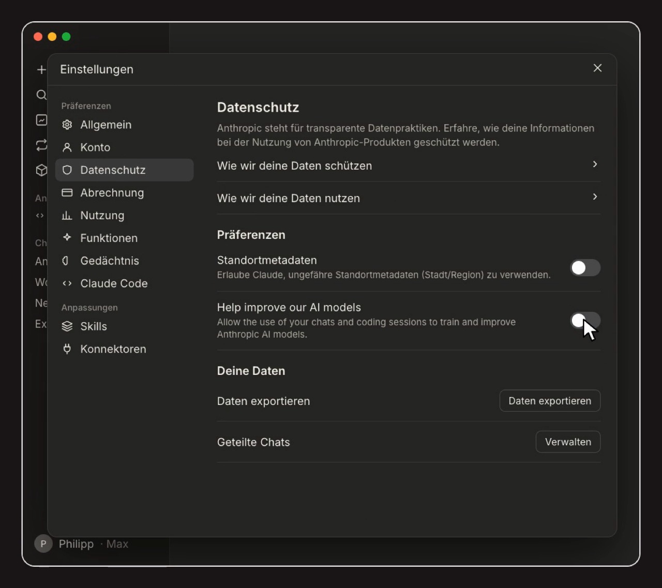
Task: Open the Claude Code settings section label
Action: [114, 283]
